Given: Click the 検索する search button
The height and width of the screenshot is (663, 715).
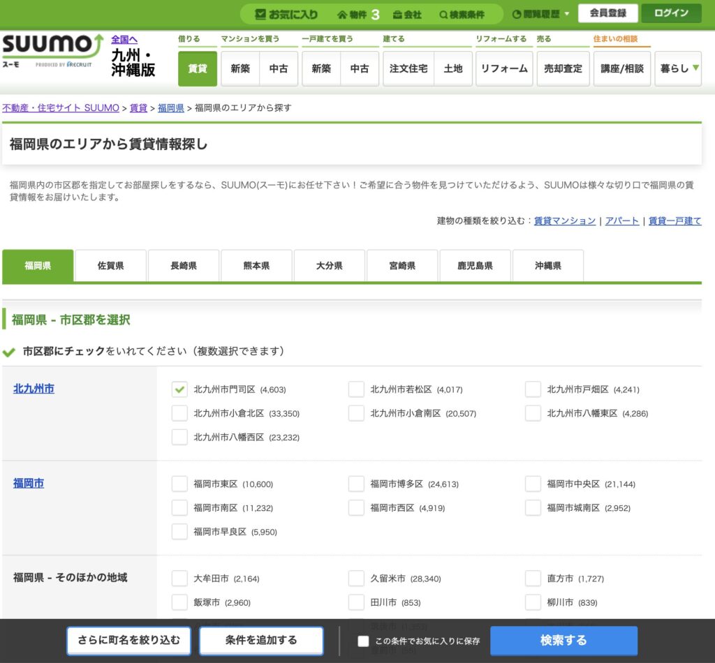Looking at the screenshot, I should pyautogui.click(x=563, y=641).
